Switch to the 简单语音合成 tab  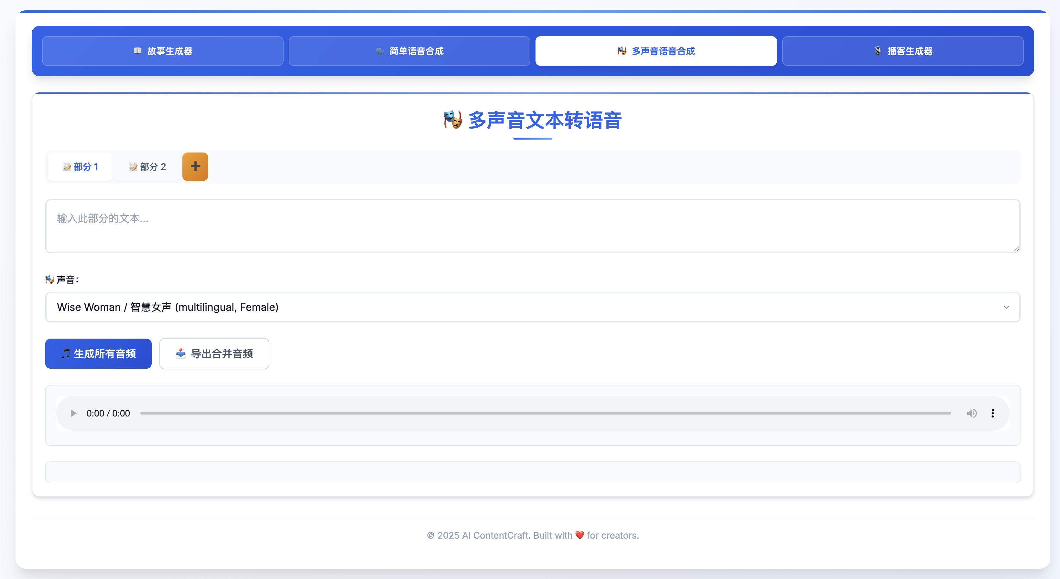pos(409,51)
